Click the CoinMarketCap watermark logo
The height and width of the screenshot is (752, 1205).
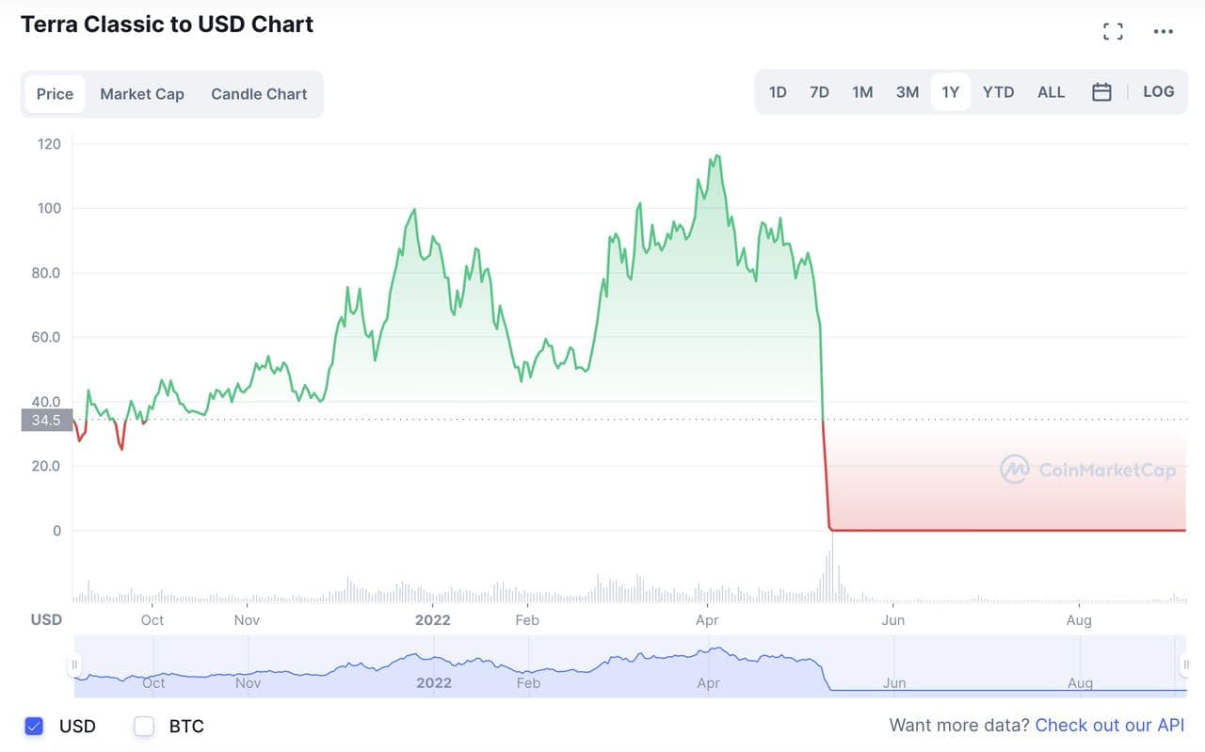coord(1088,469)
